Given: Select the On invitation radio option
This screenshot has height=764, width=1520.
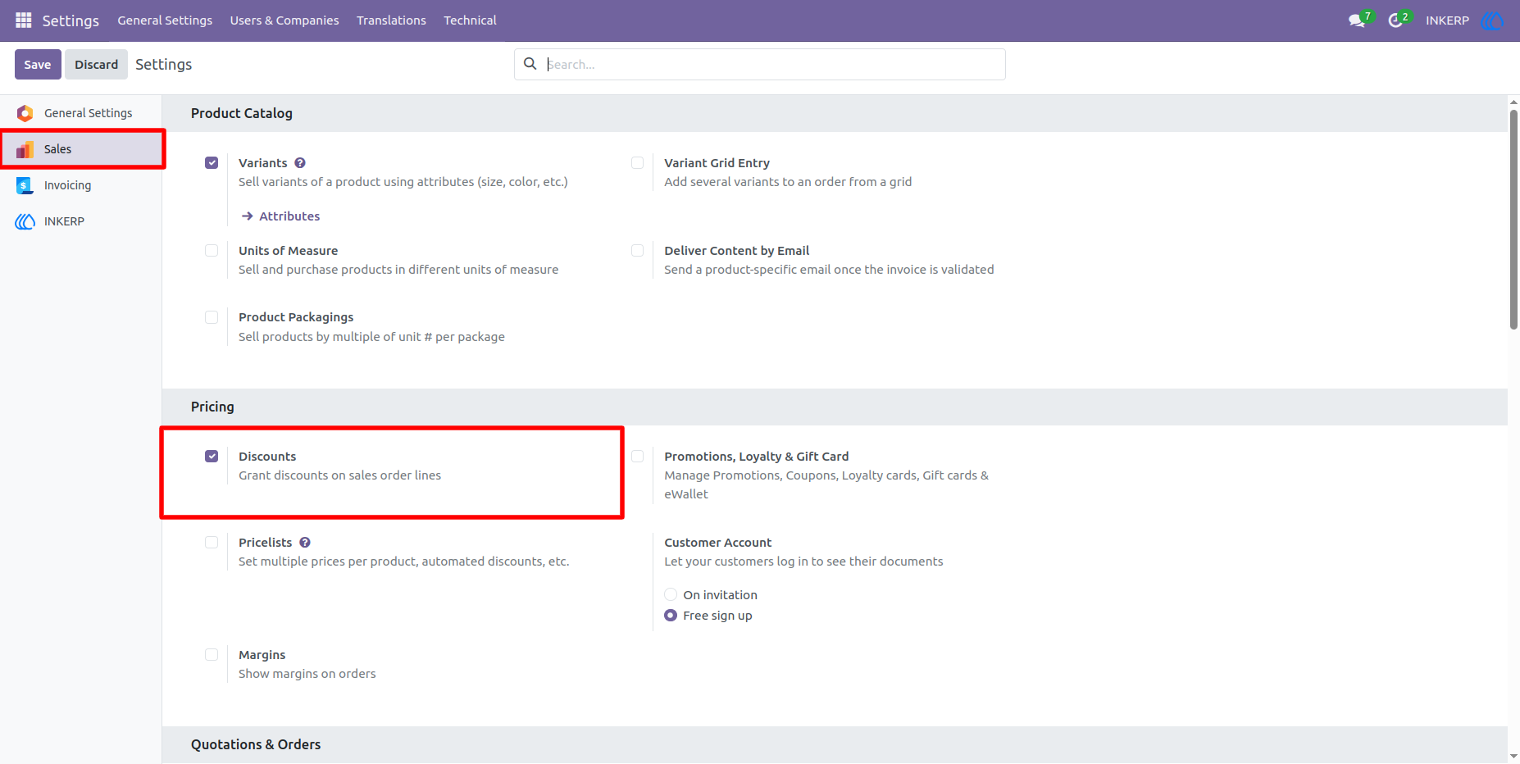Looking at the screenshot, I should pyautogui.click(x=671, y=594).
